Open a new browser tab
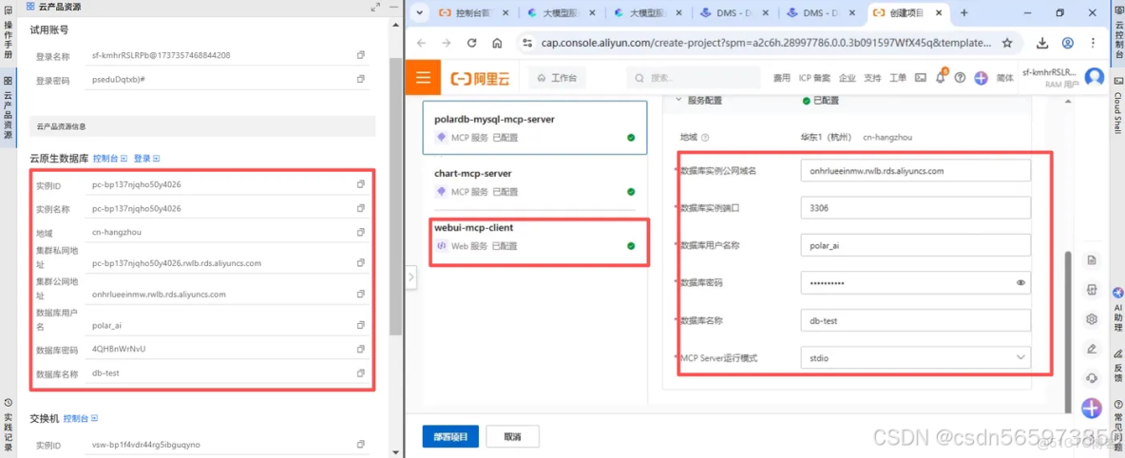 [963, 13]
